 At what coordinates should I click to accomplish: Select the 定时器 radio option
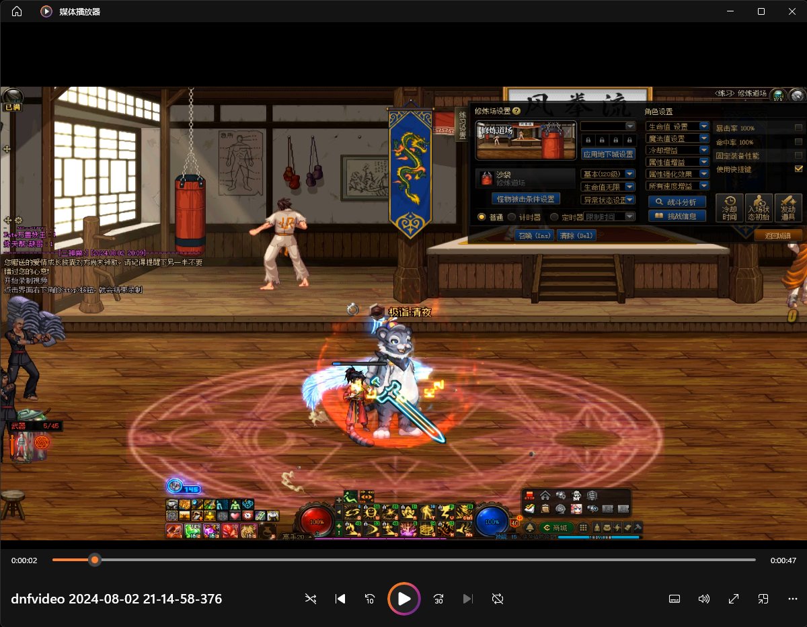point(554,217)
